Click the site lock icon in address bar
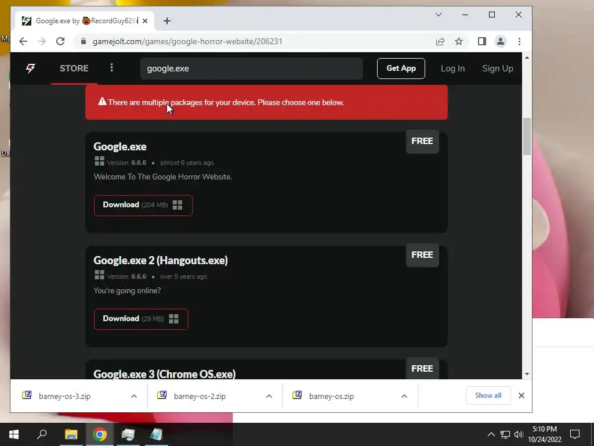Screen dimensions: 594x446 click(84, 41)
